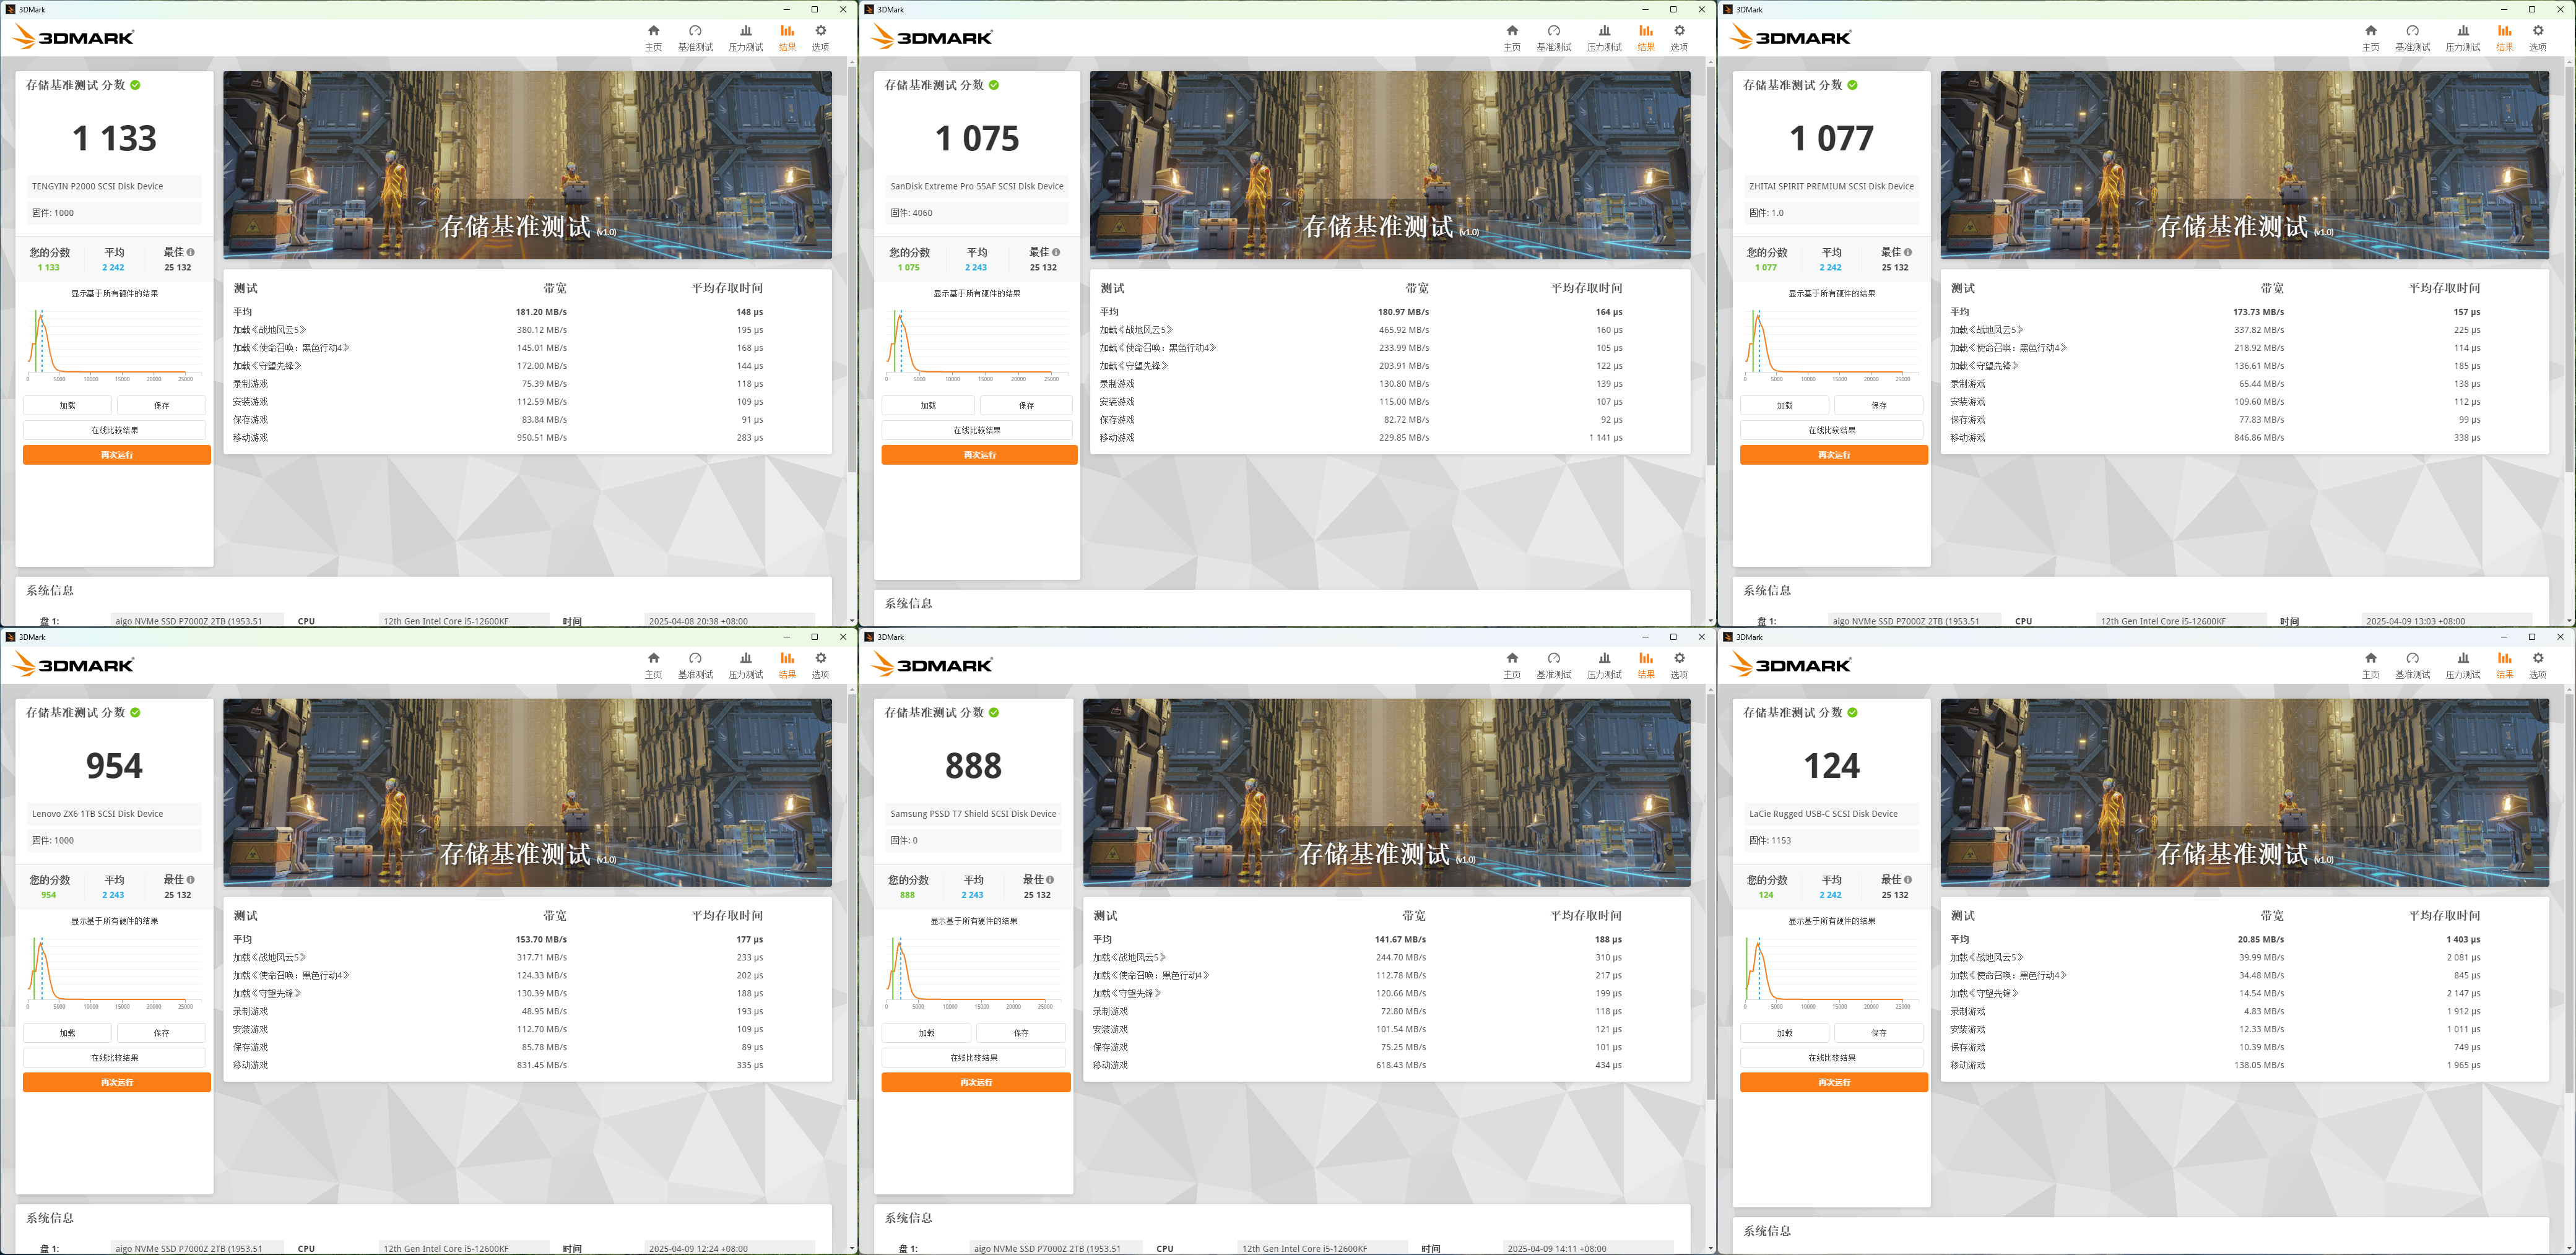Click best score info icon in LaCie window
The height and width of the screenshot is (1255, 2576).
point(1908,880)
